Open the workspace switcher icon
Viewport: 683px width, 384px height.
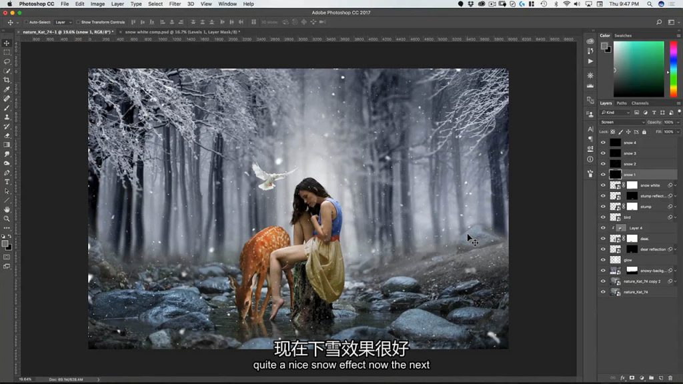click(671, 22)
